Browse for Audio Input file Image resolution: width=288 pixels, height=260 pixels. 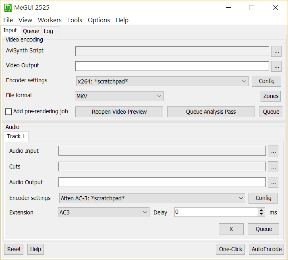coord(273,151)
